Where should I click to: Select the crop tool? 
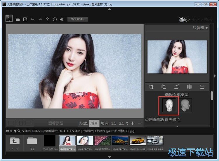(151, 87)
